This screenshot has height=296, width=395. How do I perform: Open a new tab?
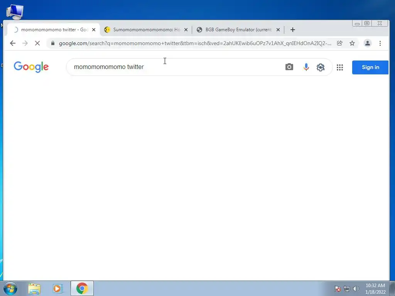(292, 30)
